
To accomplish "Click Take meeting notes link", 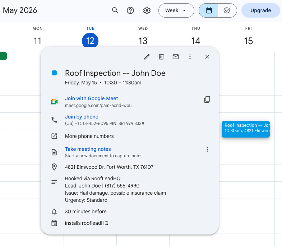I will pyautogui.click(x=88, y=149).
